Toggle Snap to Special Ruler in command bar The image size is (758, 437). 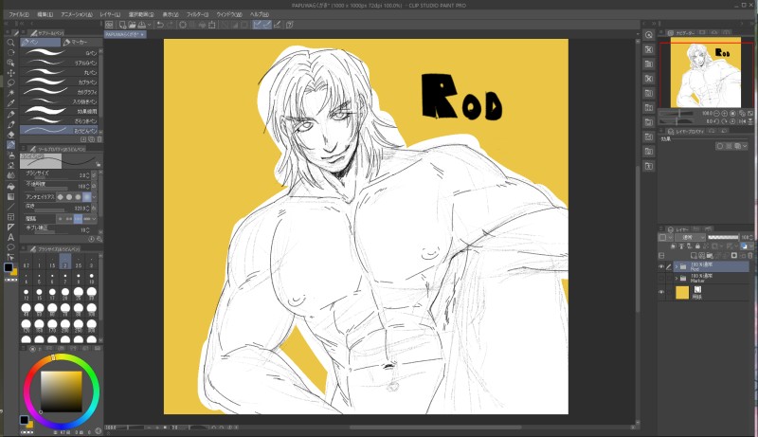pos(267,25)
